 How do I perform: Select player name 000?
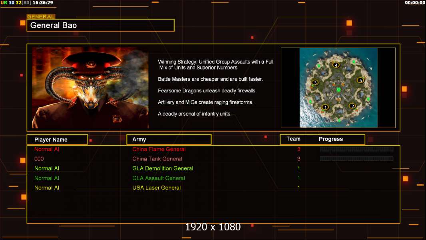click(39, 159)
